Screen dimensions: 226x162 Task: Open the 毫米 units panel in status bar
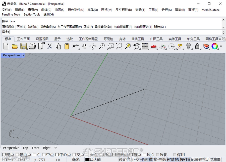click(76, 159)
